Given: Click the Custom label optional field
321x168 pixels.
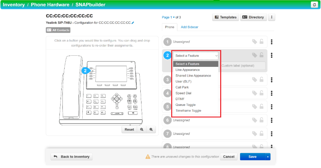Looking at the screenshot, I should [x=243, y=66].
